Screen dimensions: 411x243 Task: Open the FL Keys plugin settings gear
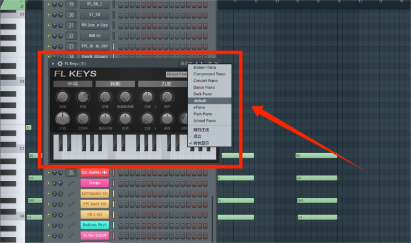[60, 63]
